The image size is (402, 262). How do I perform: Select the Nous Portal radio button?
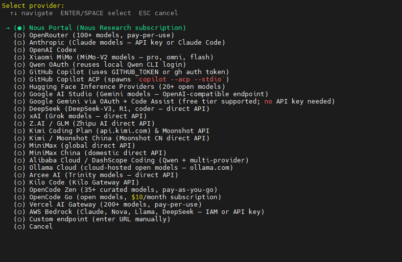coord(20,28)
